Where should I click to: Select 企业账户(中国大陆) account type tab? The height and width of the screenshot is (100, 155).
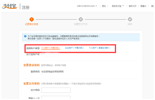[x=74, y=48]
